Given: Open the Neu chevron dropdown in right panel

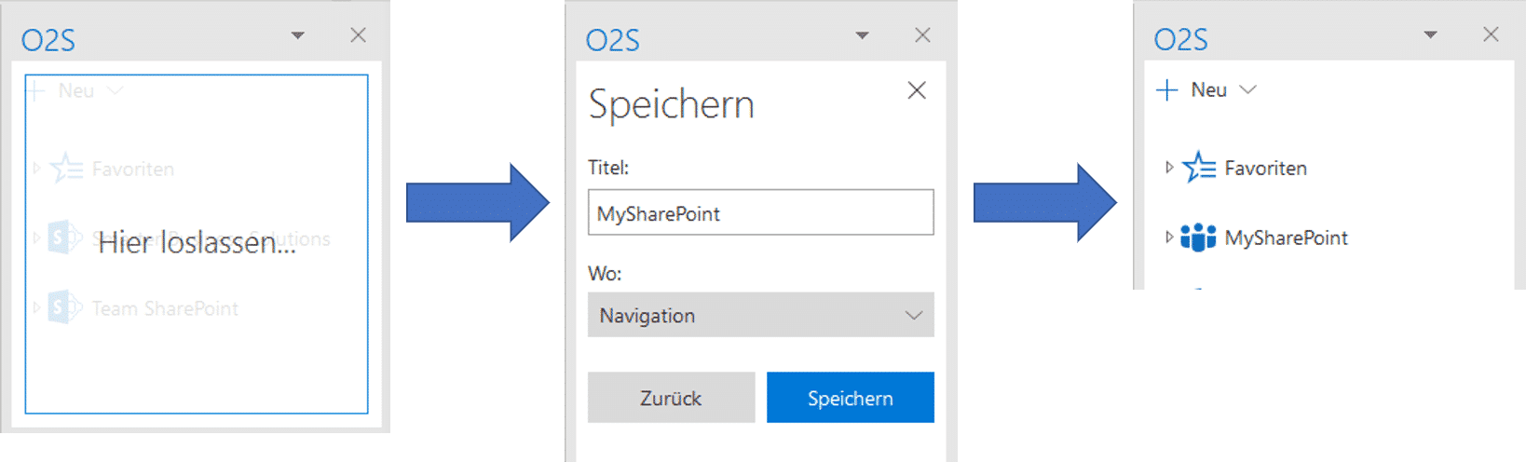Looking at the screenshot, I should coord(1248,90).
